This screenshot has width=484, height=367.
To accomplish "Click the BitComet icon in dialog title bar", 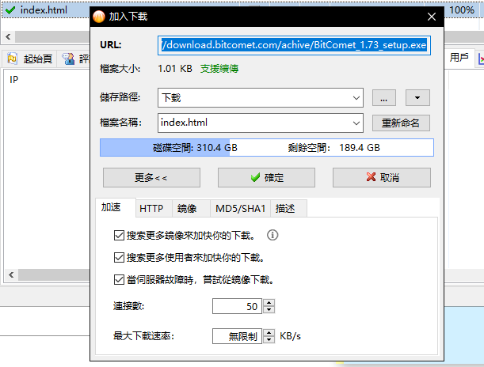I will (97, 16).
